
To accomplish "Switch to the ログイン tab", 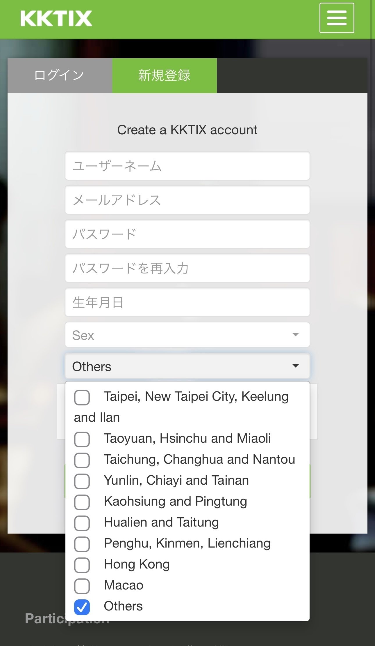I will (60, 76).
